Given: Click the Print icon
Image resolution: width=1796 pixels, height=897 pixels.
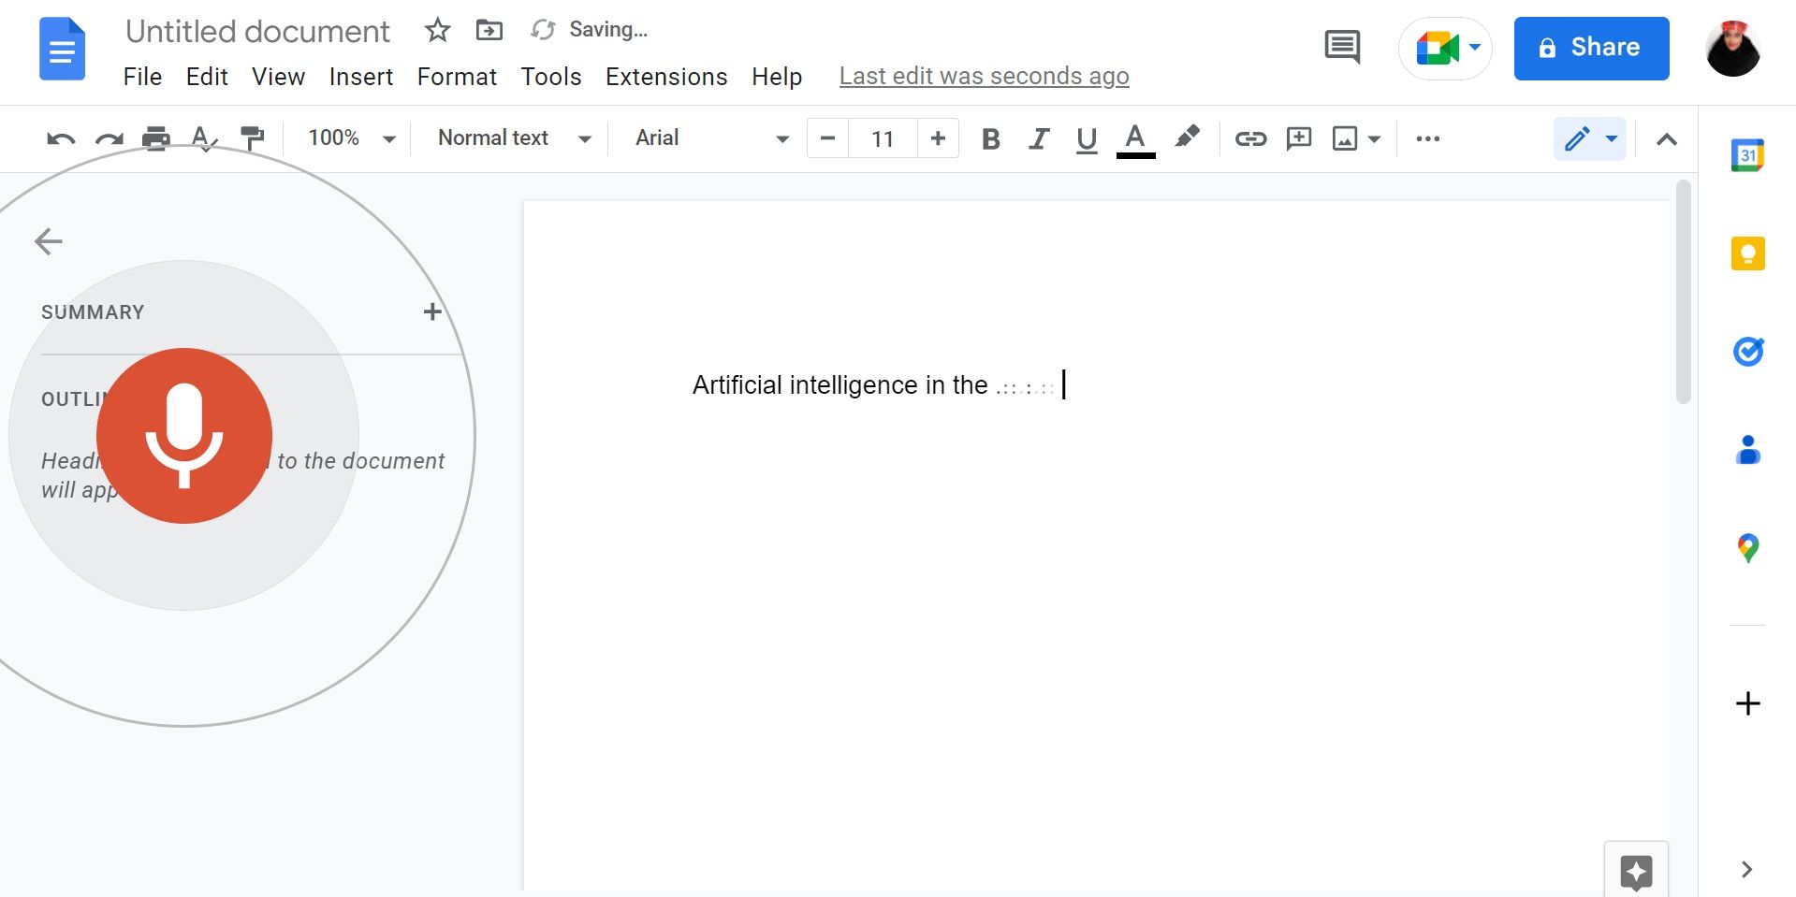Looking at the screenshot, I should [155, 138].
